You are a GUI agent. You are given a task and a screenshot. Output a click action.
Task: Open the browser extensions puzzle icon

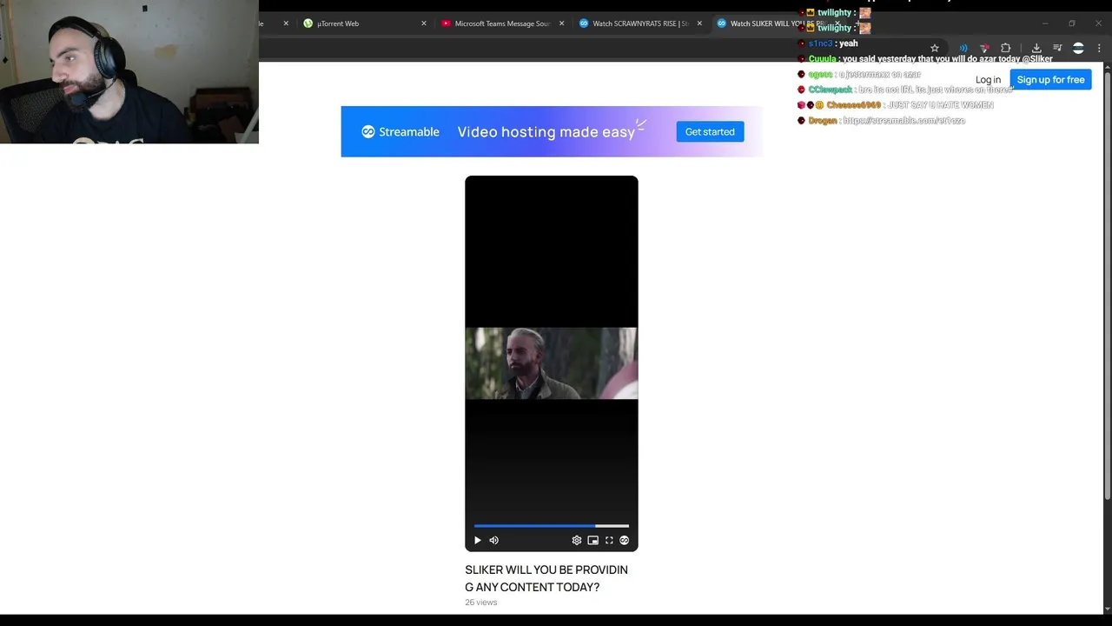[x=1006, y=48]
